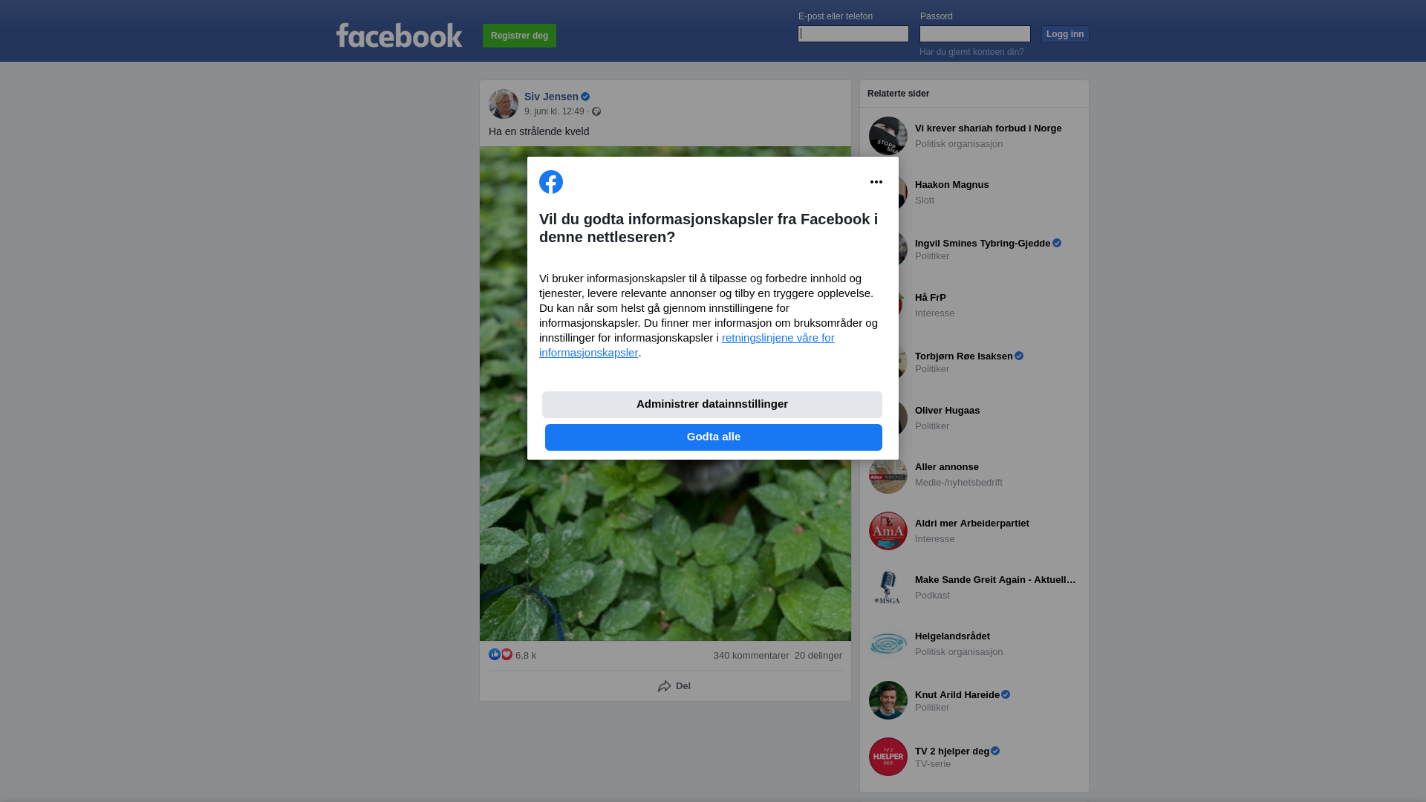Focus the E-post eller telefon field
Screen dimensions: 1426x802
(x=853, y=34)
